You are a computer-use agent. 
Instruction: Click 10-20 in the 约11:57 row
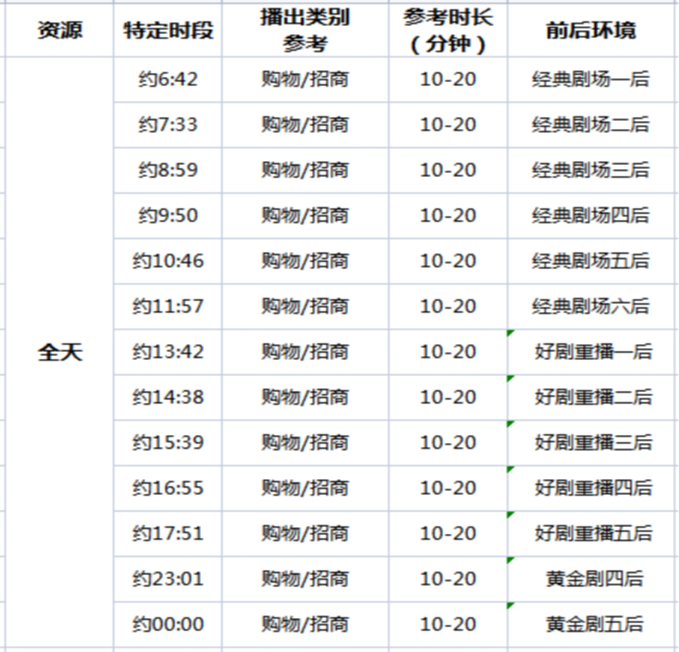pos(448,307)
